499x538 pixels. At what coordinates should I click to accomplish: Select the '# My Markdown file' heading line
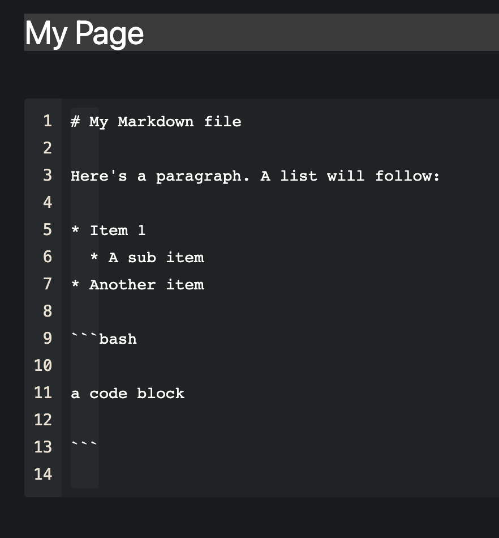(156, 121)
